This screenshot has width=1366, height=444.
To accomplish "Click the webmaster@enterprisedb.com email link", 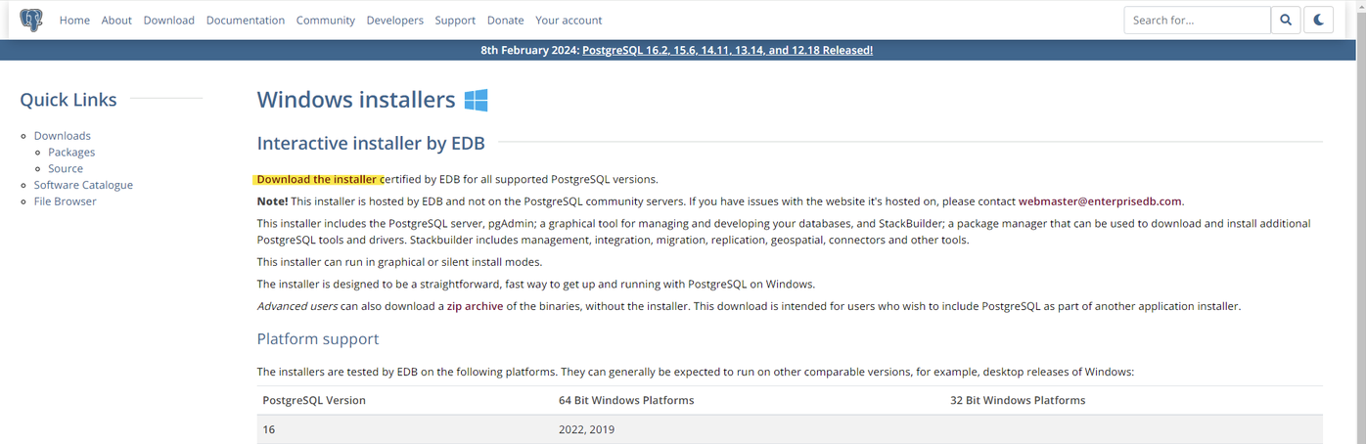I will (x=1100, y=201).
